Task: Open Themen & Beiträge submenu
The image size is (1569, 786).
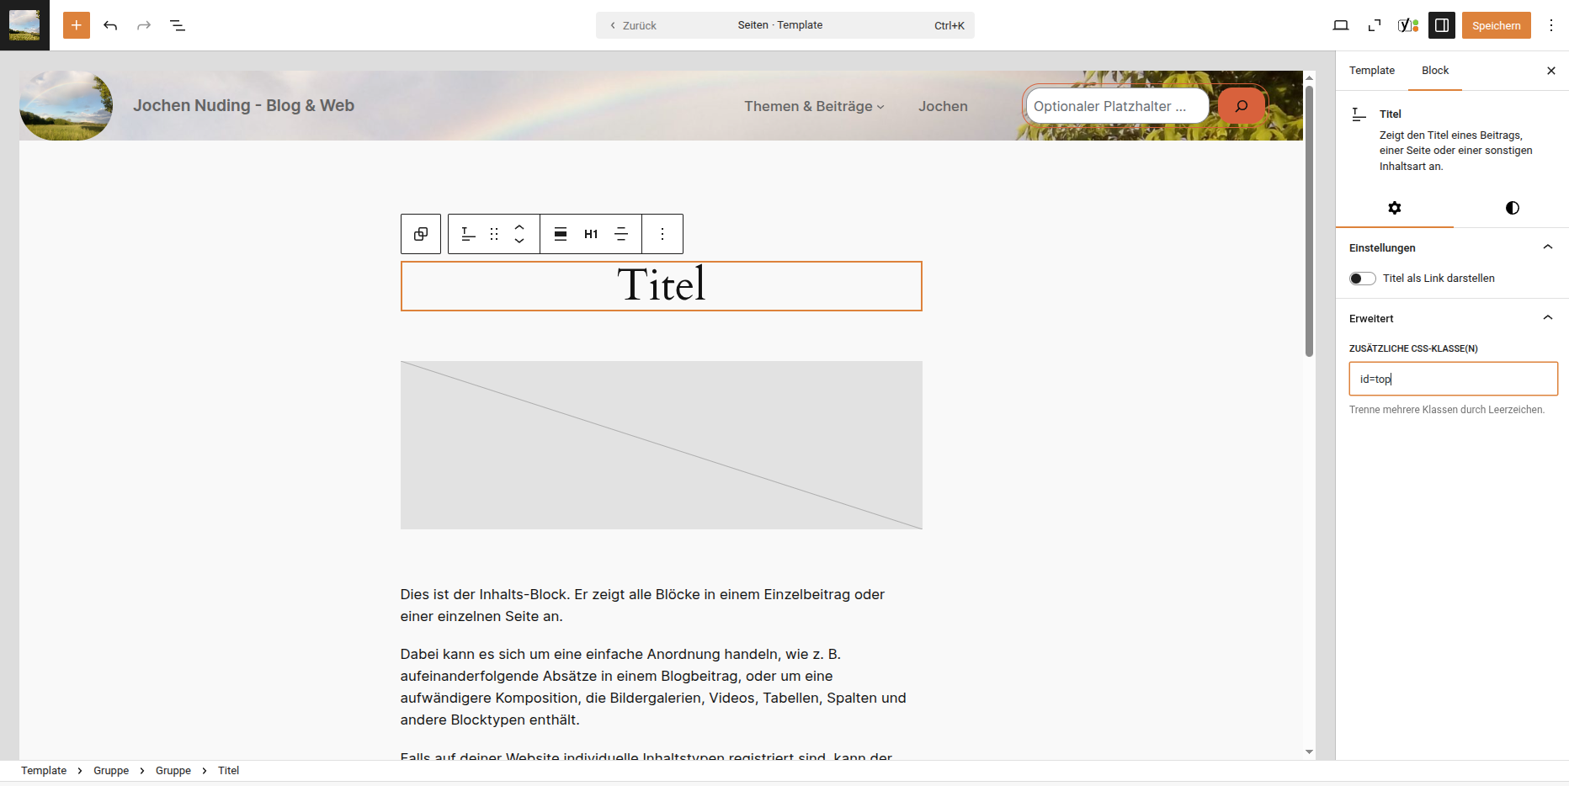Action: [813, 106]
